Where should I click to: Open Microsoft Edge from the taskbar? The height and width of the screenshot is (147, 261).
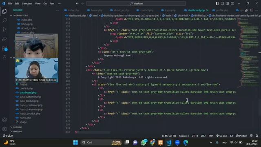[x=186, y=143]
